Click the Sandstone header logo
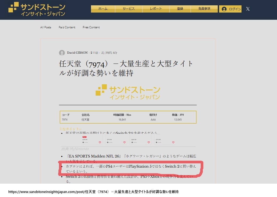This screenshot has height=197, width=277. click(37, 9)
